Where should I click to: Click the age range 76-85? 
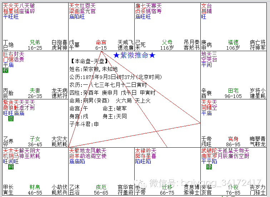click(233, 193)
